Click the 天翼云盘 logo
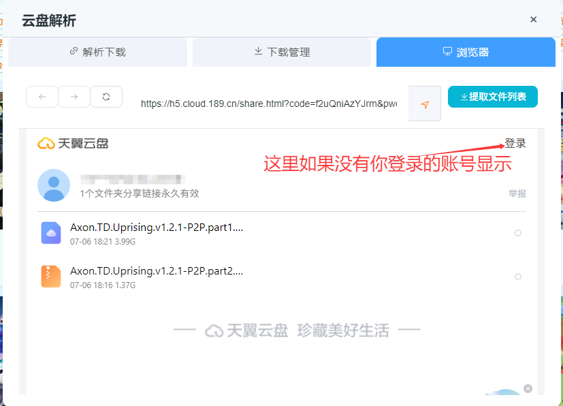The image size is (563, 406). click(73, 143)
